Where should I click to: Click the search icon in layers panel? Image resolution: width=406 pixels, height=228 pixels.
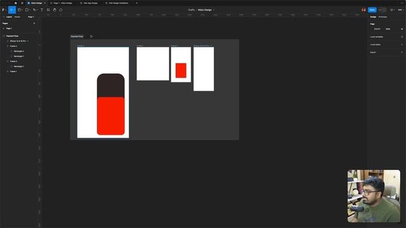(x=4, y=17)
